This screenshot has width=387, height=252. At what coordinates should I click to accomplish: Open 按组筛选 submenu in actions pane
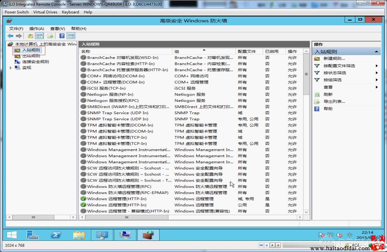332,80
